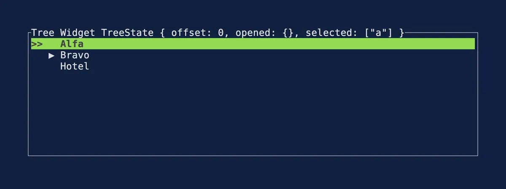Click the top border right of the title
This screenshot has height=189, width=506.
click(x=441, y=32)
